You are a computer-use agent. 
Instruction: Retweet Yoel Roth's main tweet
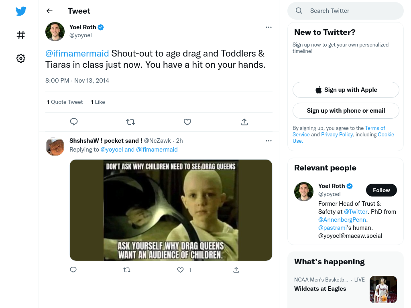tap(130, 122)
